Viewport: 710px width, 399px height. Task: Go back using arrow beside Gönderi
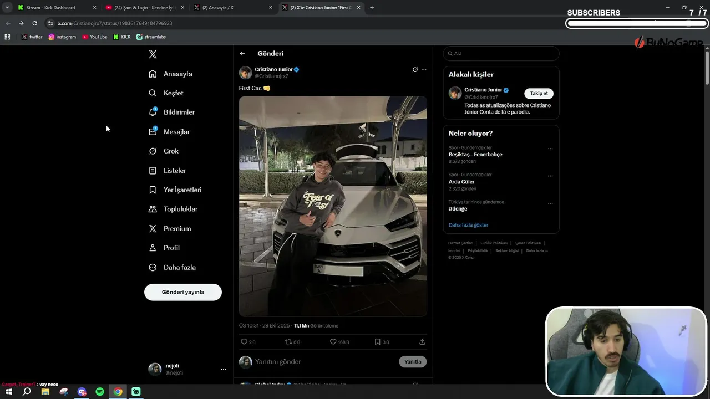pos(242,54)
